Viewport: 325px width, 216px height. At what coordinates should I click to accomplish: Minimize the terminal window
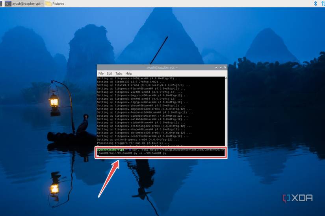click(x=216, y=68)
